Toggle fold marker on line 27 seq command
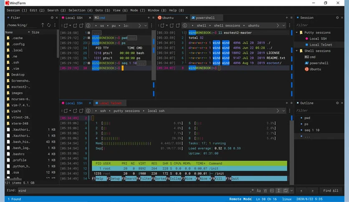 pos(89,63)
